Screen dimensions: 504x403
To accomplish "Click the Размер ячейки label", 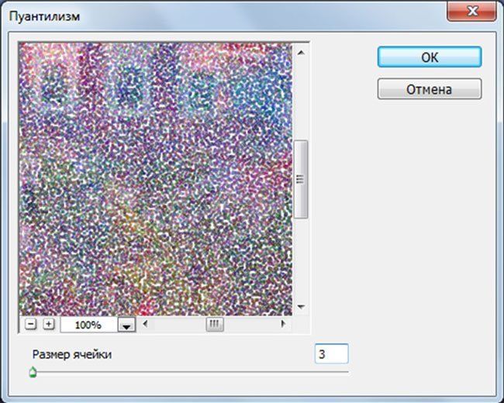I will 72,354.
